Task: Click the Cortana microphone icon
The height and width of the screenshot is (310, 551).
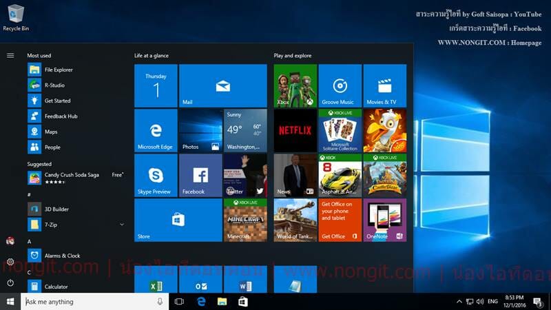Action: pyautogui.click(x=160, y=302)
